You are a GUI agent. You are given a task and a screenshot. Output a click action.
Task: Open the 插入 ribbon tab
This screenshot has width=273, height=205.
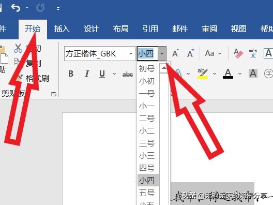coord(62,29)
